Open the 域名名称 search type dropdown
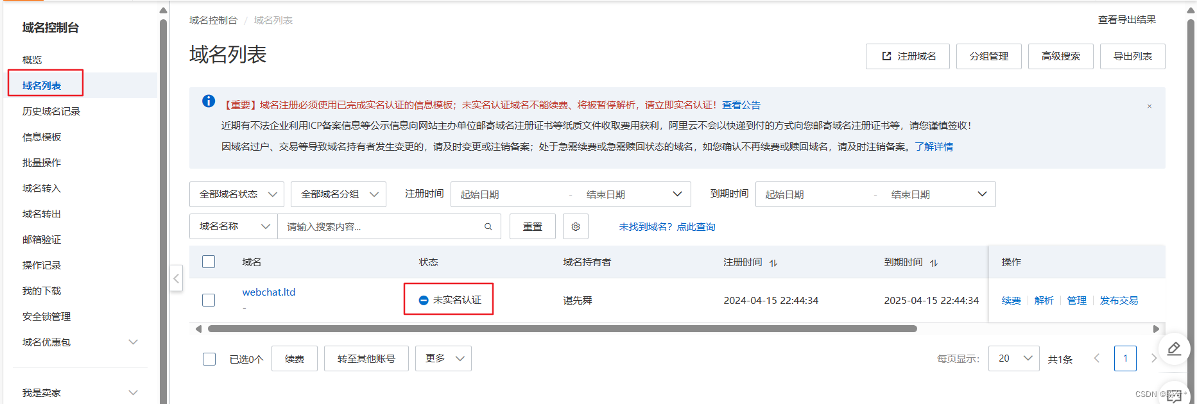Image resolution: width=1197 pixels, height=404 pixels. [234, 226]
